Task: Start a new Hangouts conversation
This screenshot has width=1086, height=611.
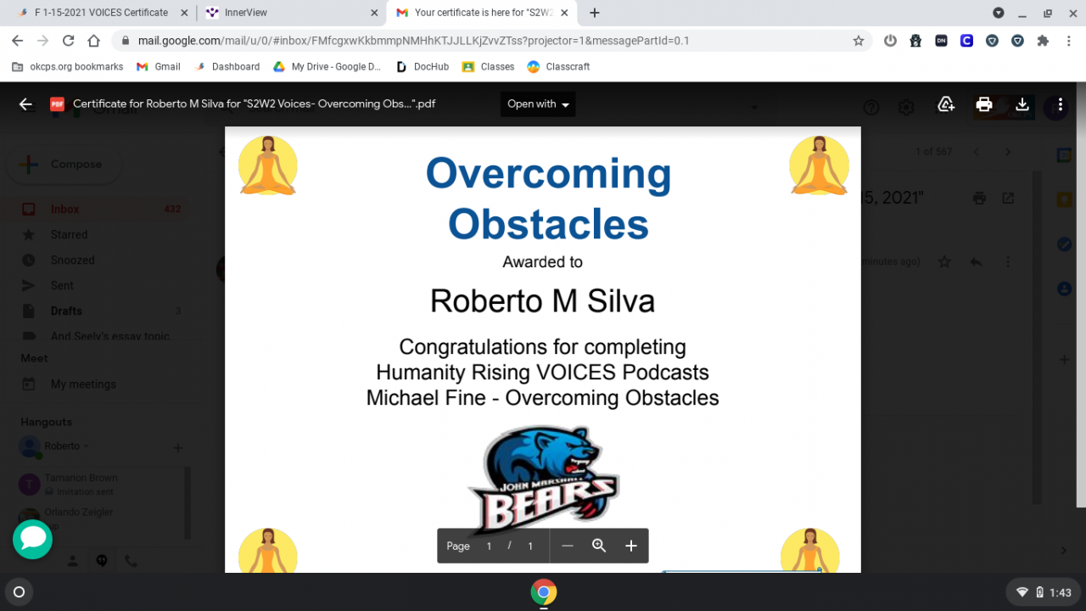Action: pos(178,447)
